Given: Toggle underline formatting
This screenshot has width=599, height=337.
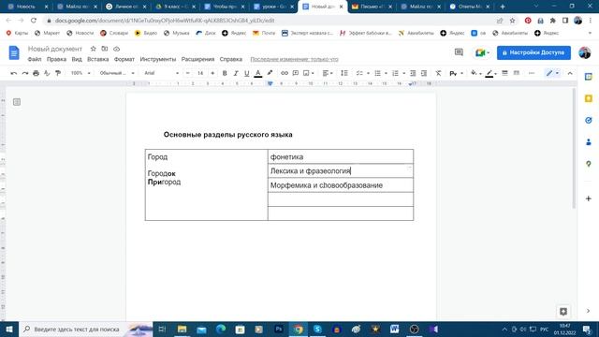Looking at the screenshot, I should 247,73.
